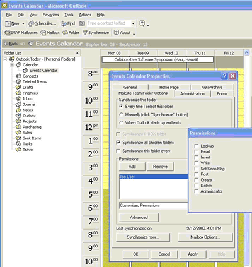Screen dimensions: 252x267
Task: Open the address book icon
Action: (82, 23)
